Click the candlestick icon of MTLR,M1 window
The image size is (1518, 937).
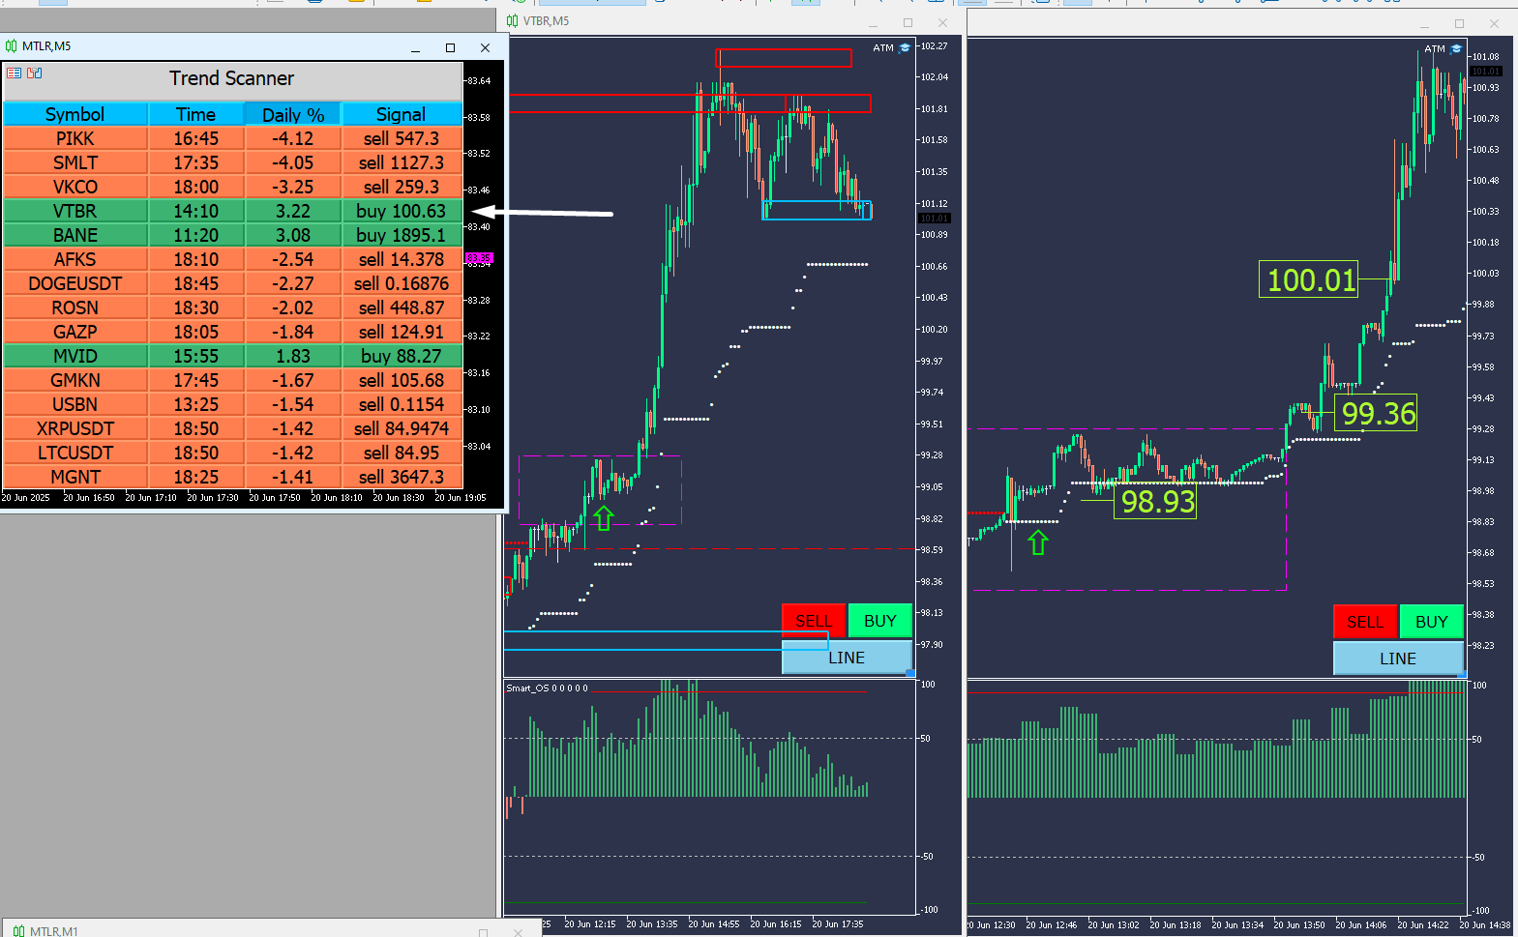tap(18, 931)
